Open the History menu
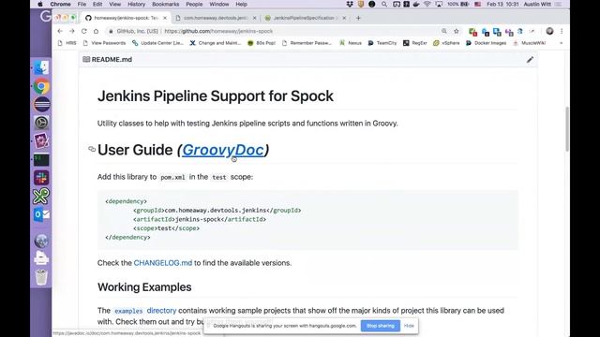Viewport: 600px width, 337px height. click(136, 4)
